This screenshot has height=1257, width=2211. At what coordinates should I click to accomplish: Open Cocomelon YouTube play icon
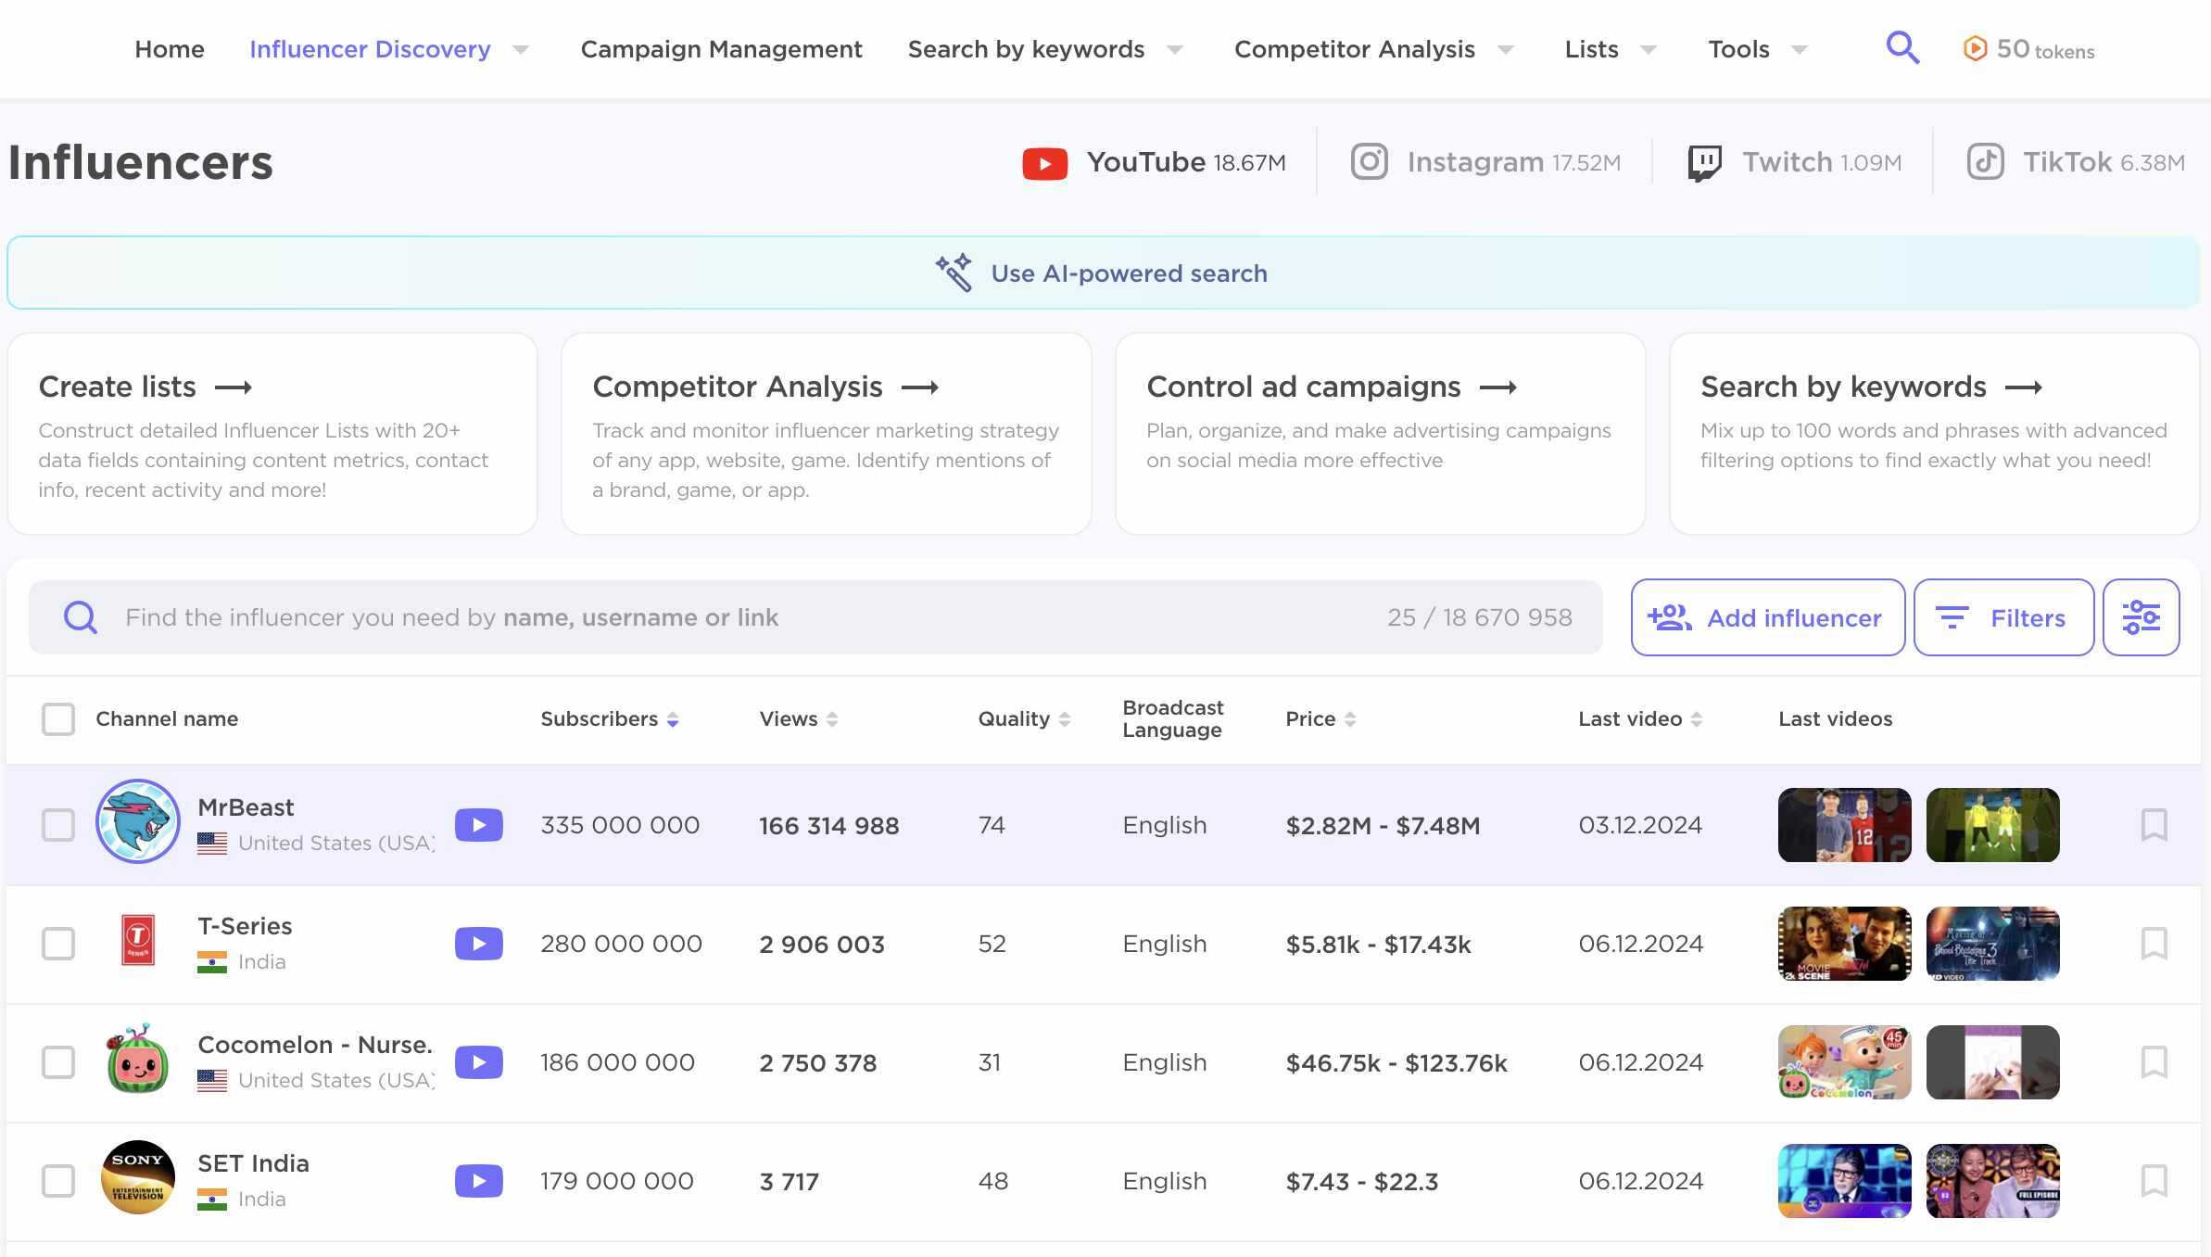point(479,1062)
